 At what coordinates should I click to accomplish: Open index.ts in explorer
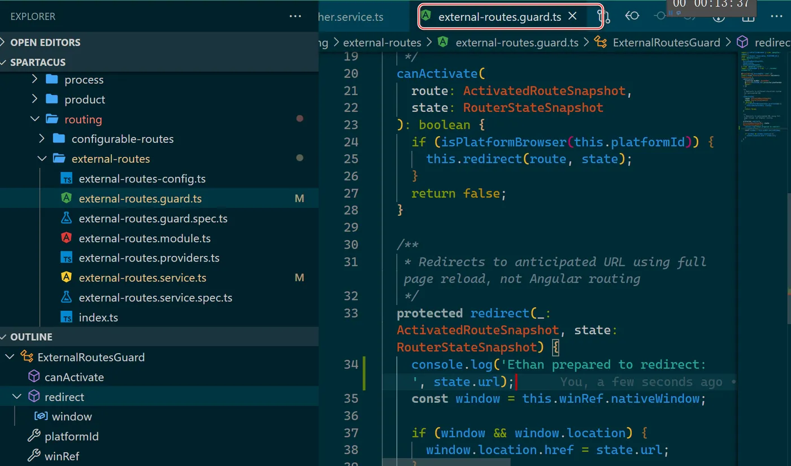tap(98, 317)
